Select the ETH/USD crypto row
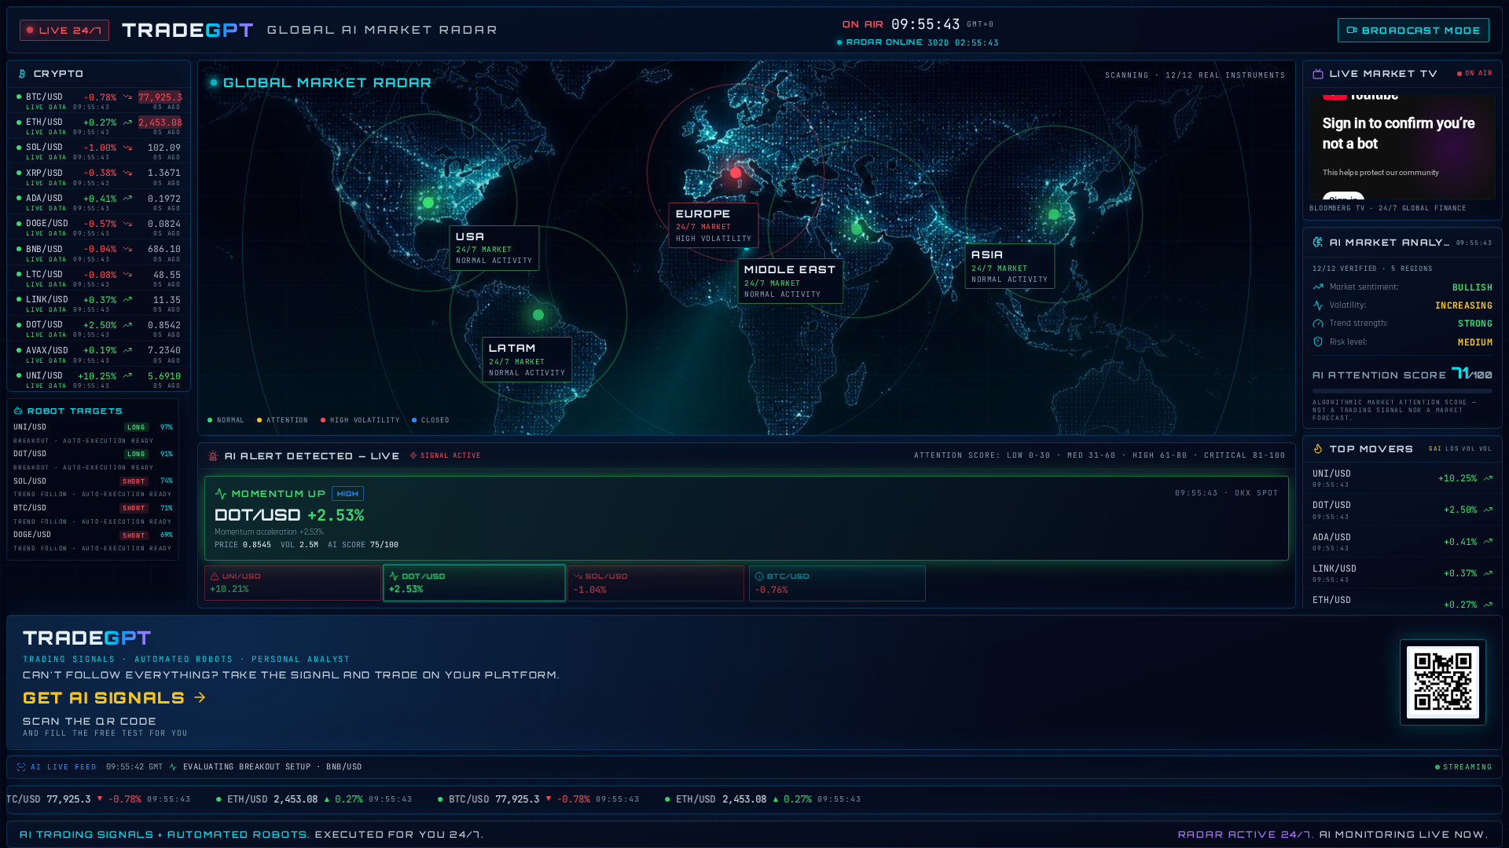Image resolution: width=1509 pixels, height=848 pixels. 99,126
